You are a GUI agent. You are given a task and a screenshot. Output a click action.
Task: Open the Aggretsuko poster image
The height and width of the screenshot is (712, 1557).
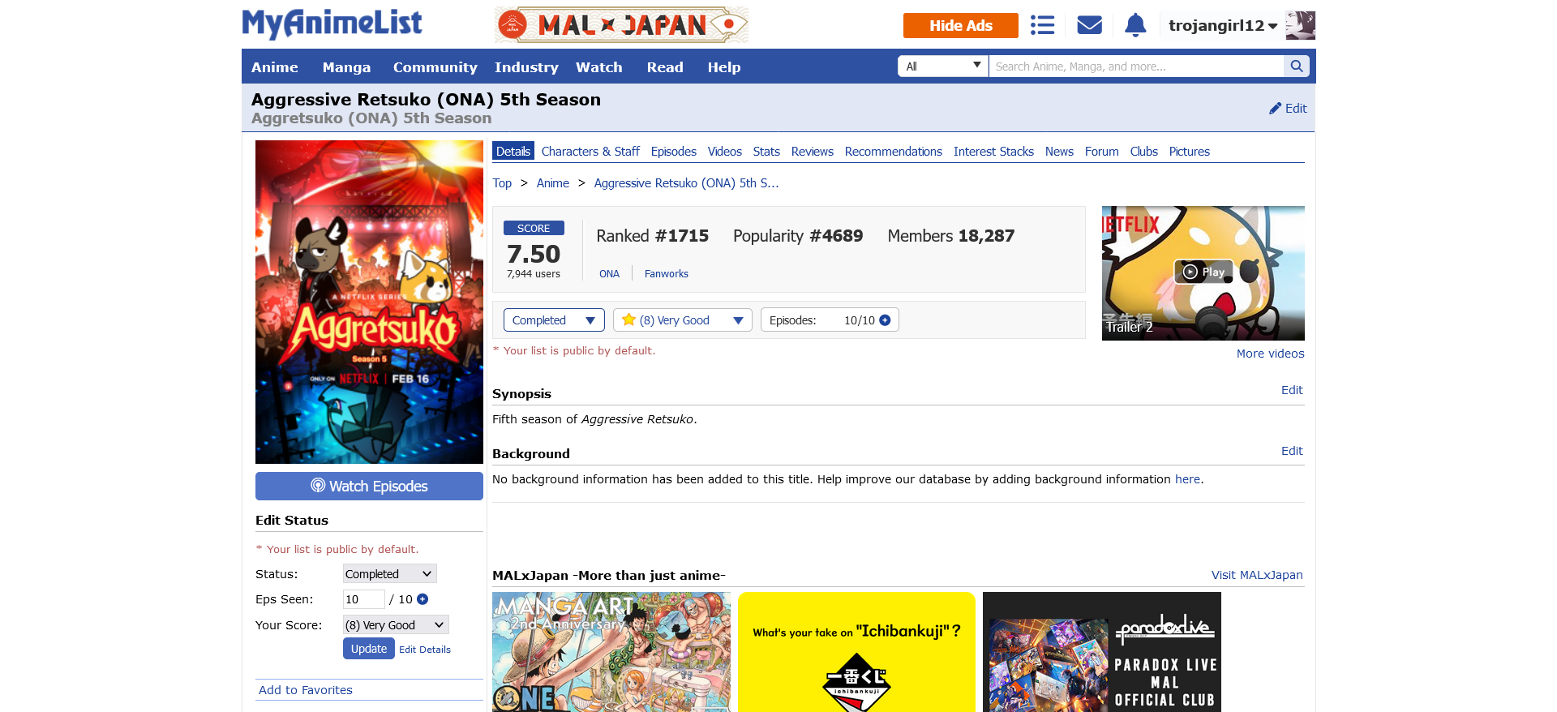point(369,302)
